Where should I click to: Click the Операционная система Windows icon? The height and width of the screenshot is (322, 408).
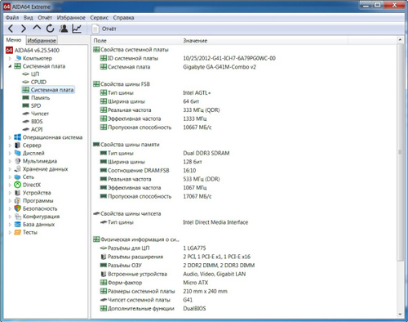click(x=17, y=137)
